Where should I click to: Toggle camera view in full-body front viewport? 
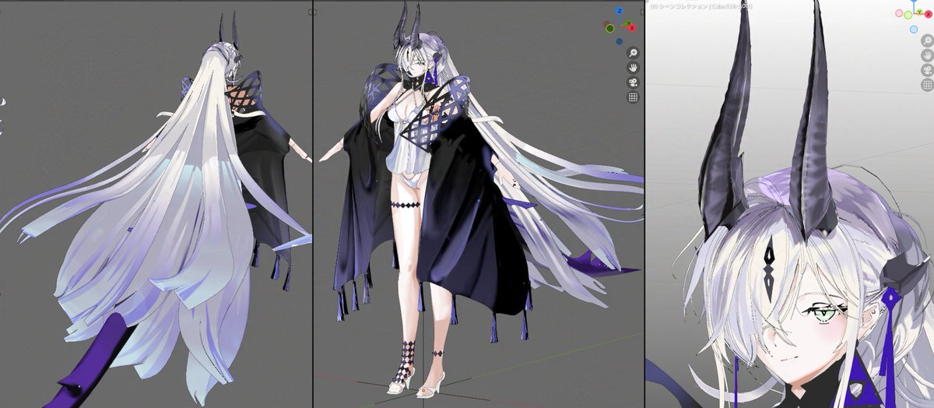click(x=634, y=83)
